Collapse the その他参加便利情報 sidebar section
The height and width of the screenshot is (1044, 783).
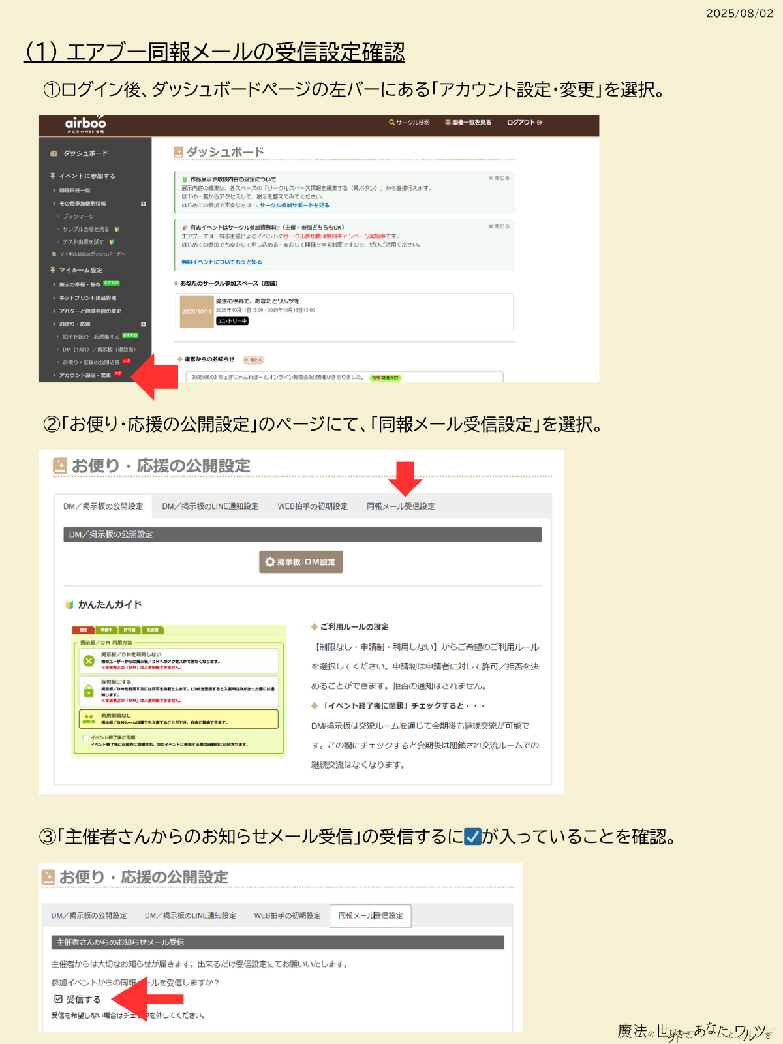(144, 204)
